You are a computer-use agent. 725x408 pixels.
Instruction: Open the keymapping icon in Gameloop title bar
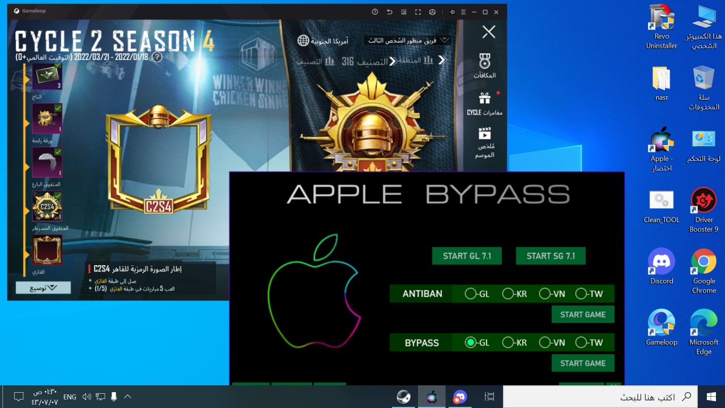(403, 11)
